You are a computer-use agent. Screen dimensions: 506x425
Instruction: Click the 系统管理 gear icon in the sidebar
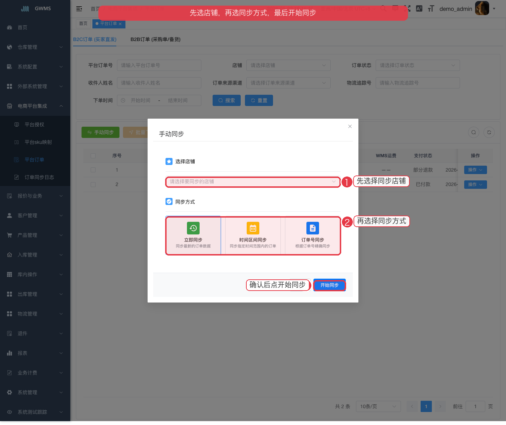coord(9,392)
